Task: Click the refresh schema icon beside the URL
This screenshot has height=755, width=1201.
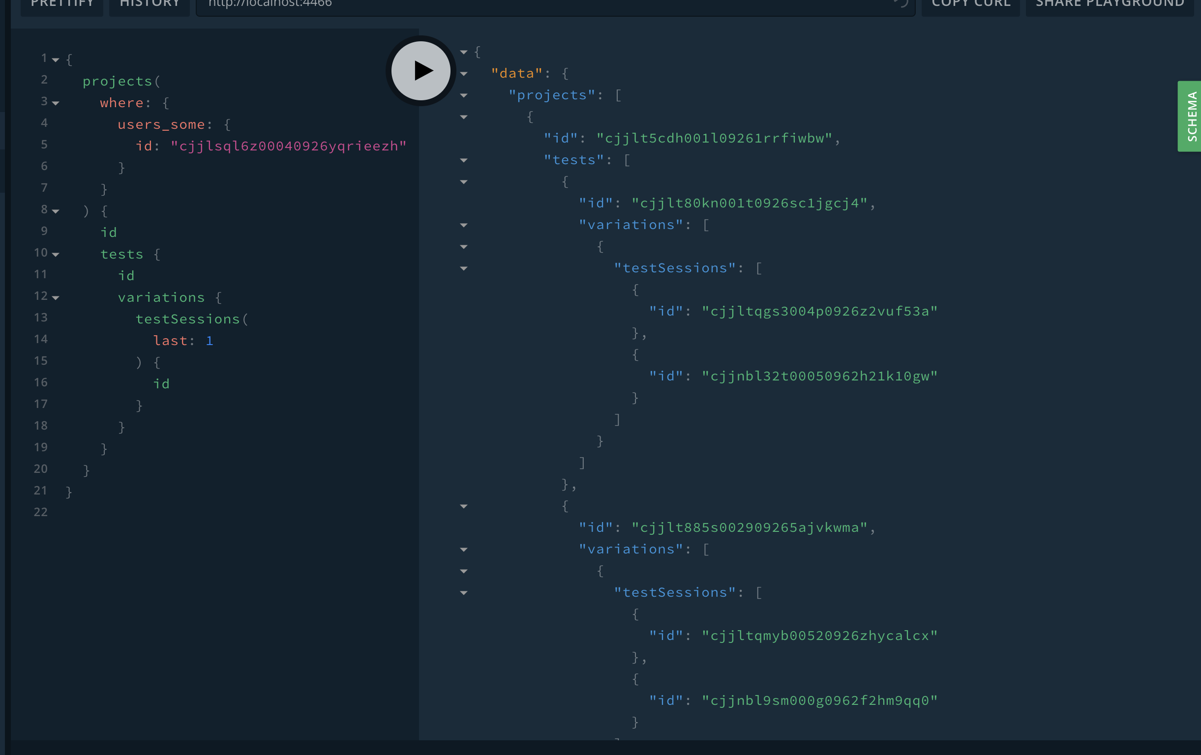Action: [901, 3]
